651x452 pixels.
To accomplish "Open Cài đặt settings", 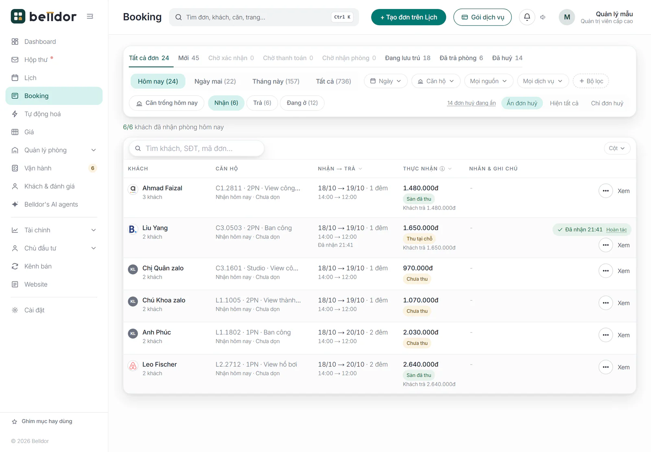I will [54, 310].
